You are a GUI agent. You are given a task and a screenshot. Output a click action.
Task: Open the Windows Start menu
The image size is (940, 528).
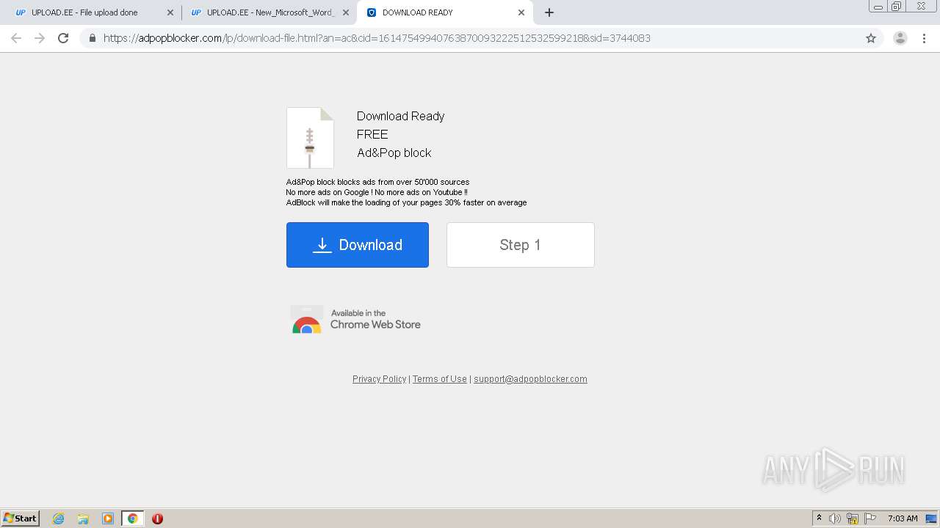21,518
